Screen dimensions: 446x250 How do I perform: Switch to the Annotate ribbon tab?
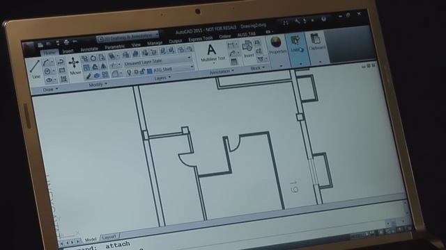click(89, 49)
